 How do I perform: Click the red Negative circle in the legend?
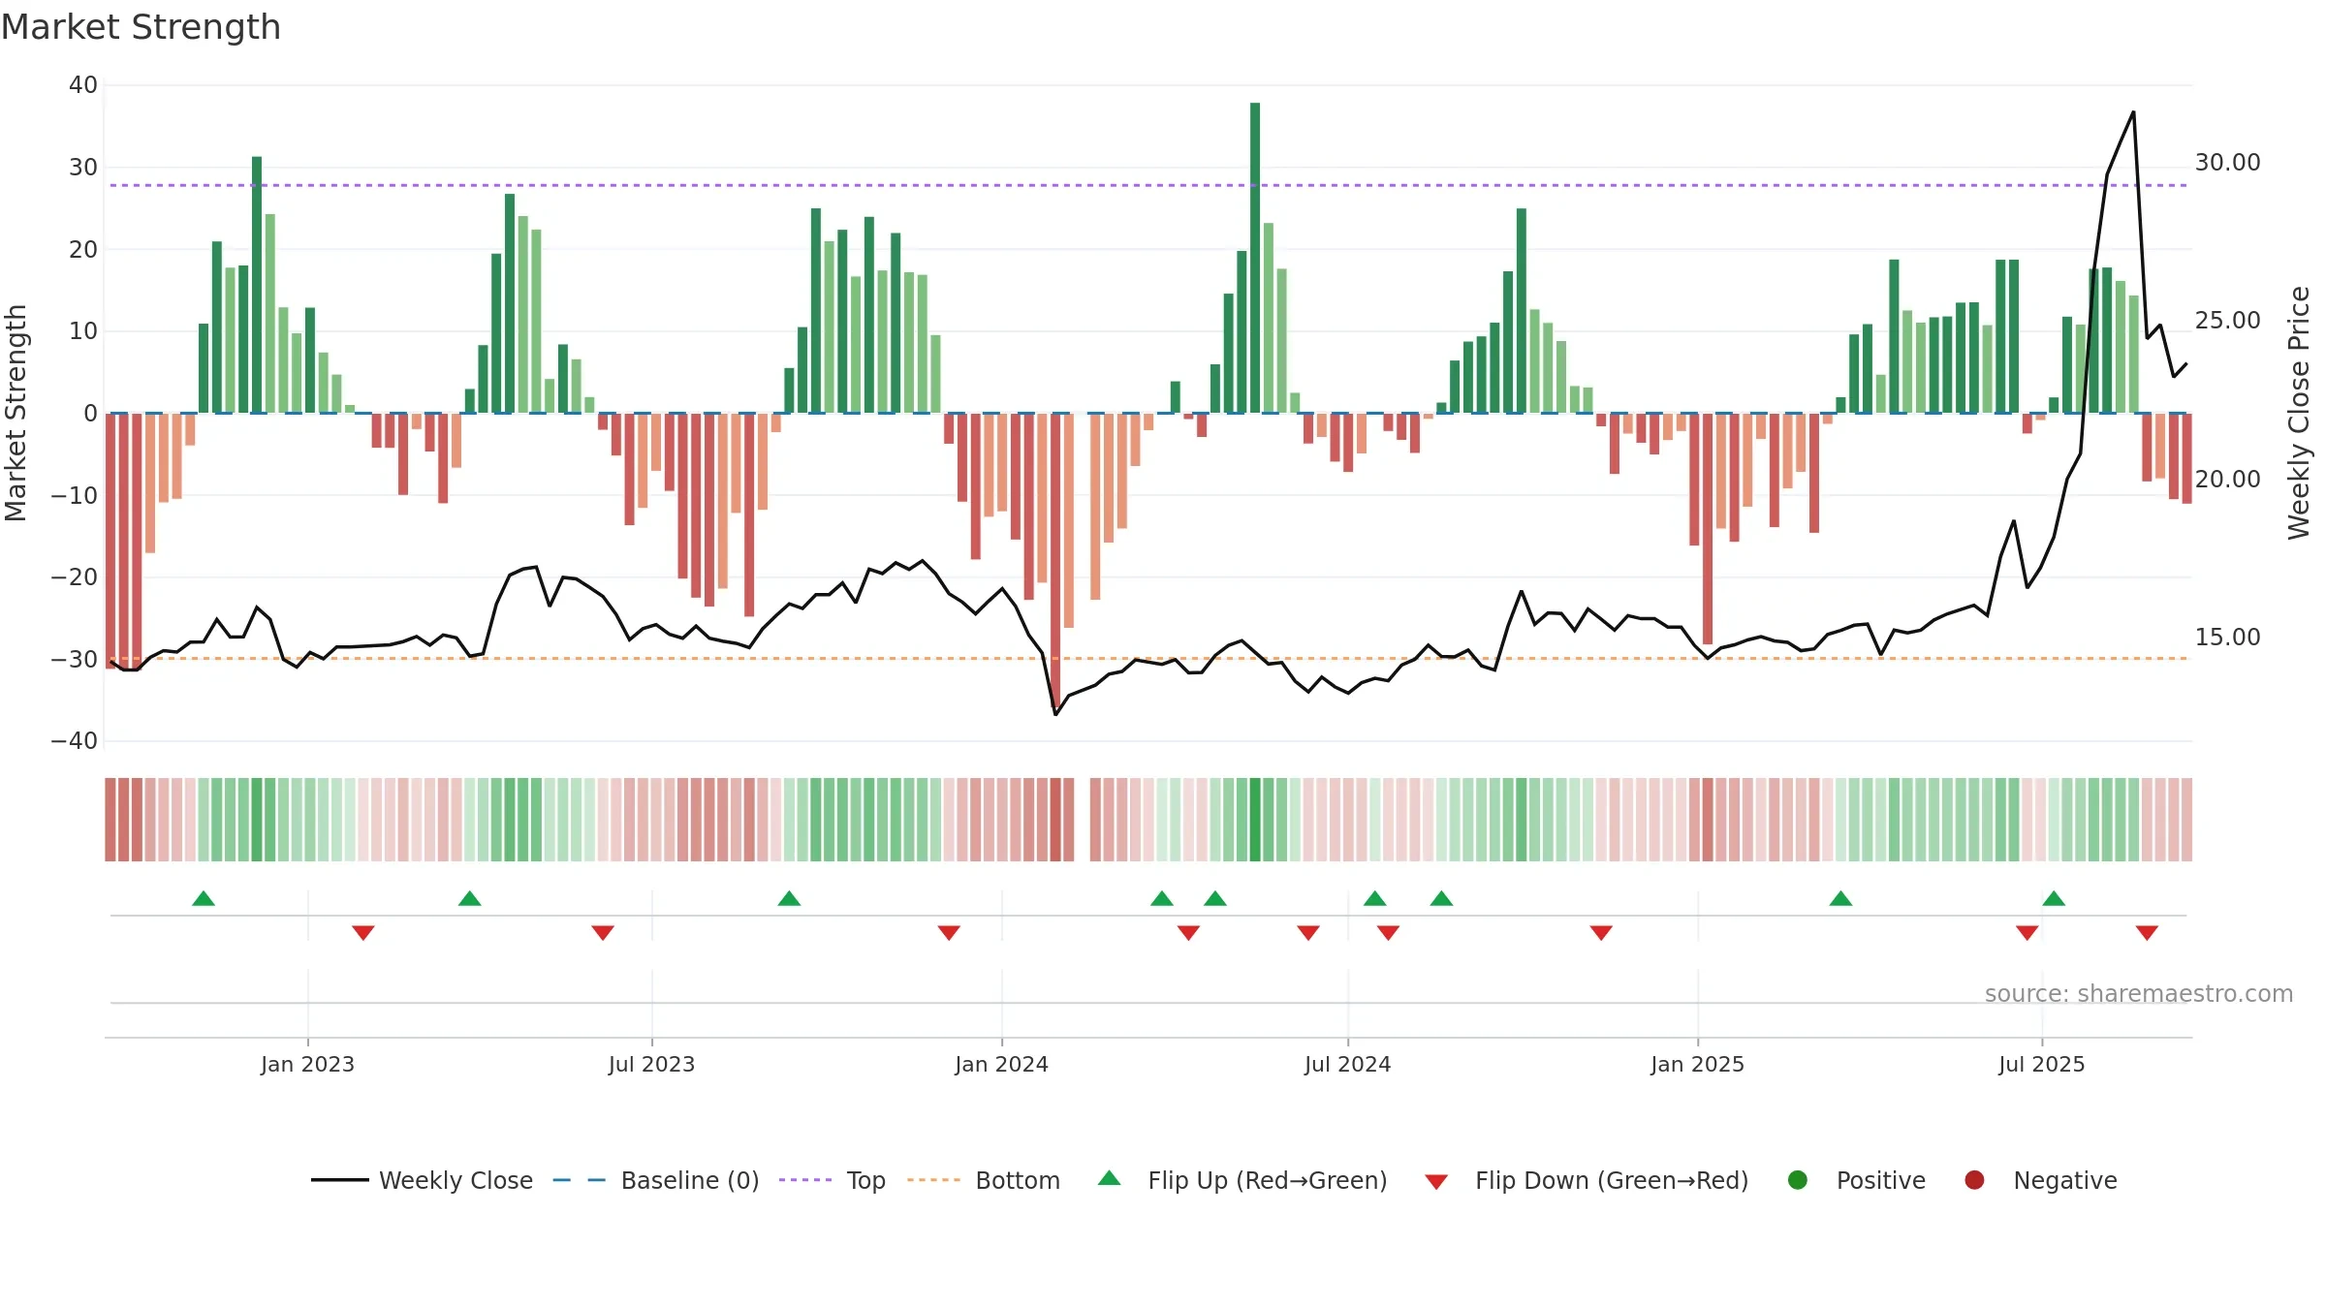(x=1974, y=1180)
